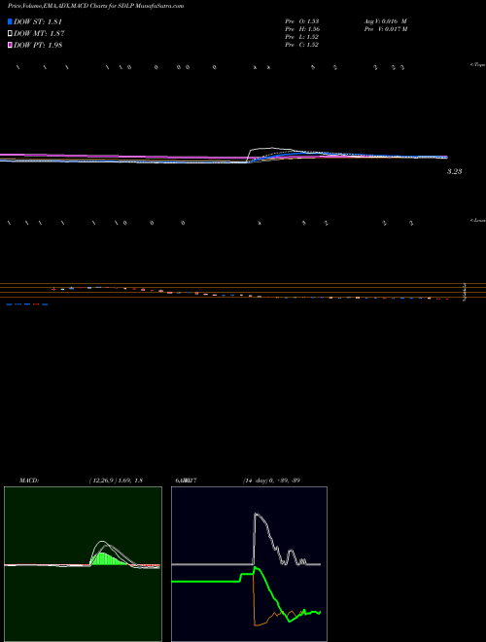Click the 'Pre V: 0.017 M' volume text
486x642 pixels.
click(x=387, y=29)
